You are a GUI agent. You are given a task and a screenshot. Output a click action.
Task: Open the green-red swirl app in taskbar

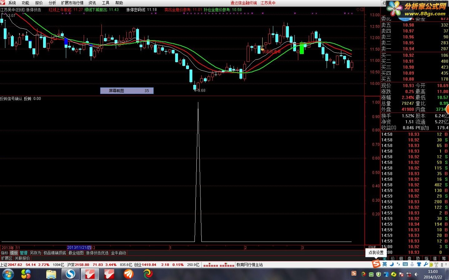[x=148, y=274]
